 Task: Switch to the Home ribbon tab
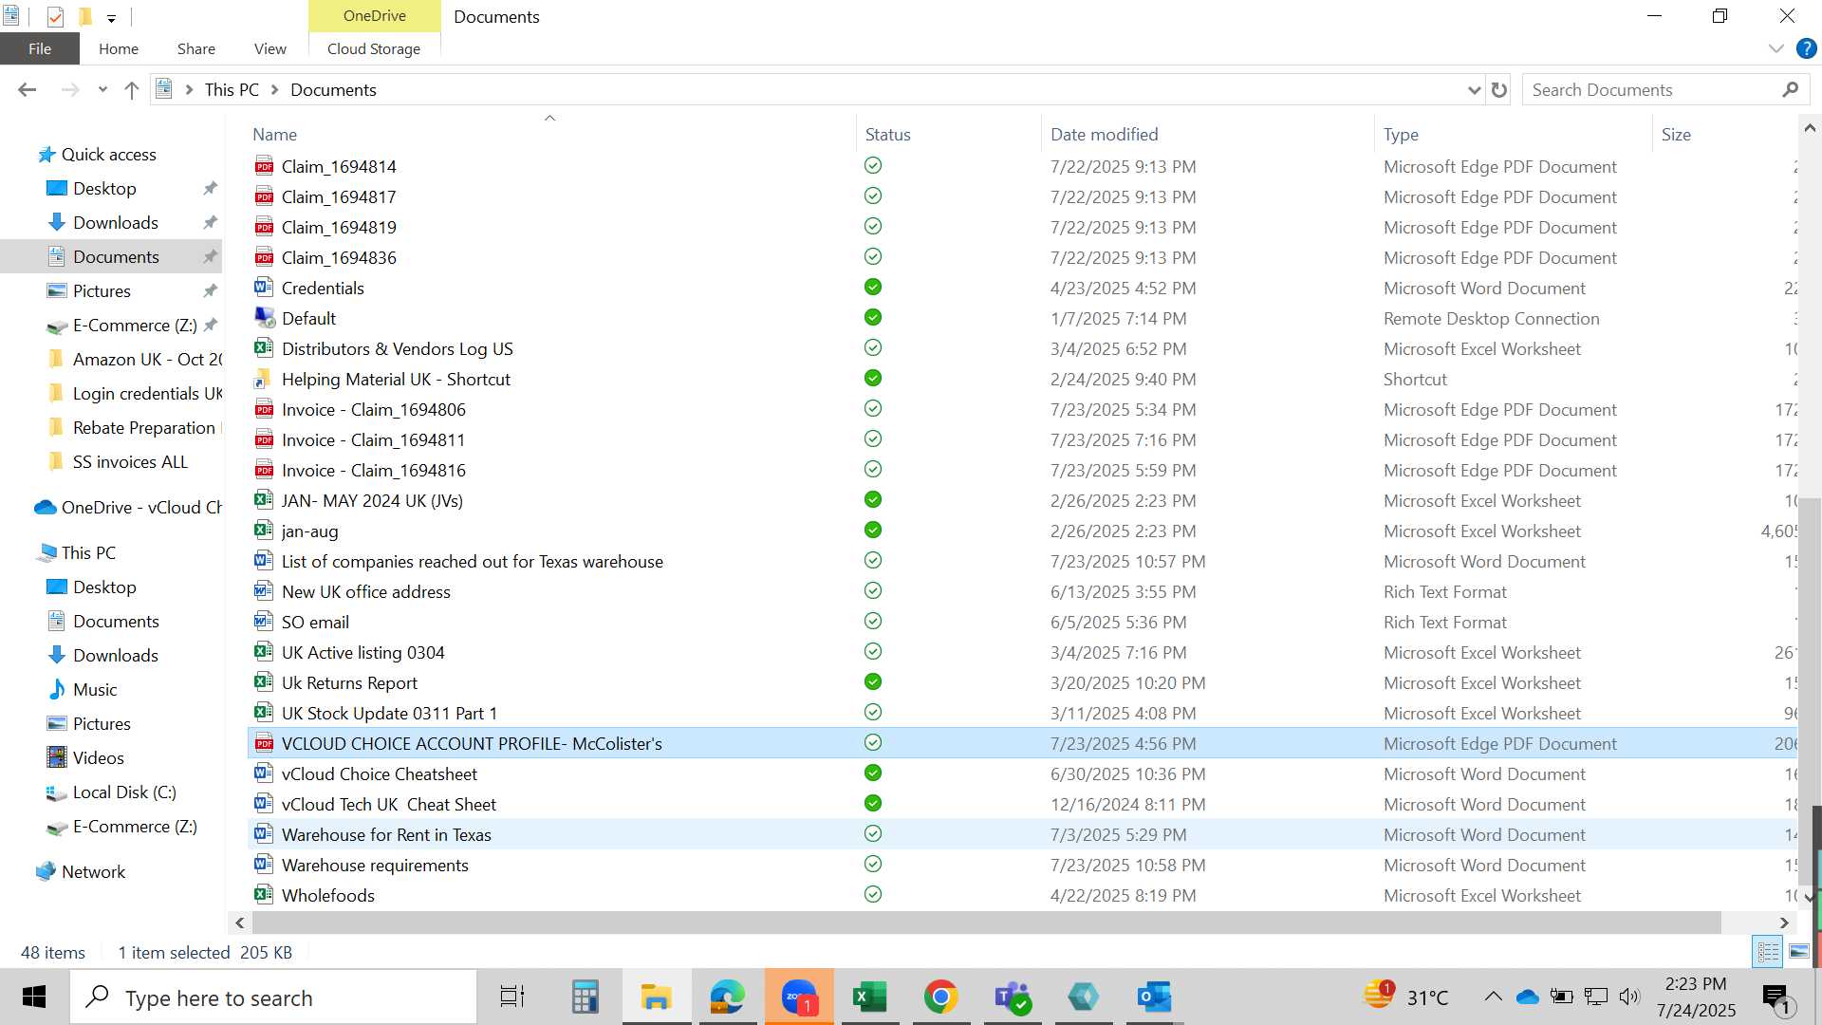click(x=119, y=48)
